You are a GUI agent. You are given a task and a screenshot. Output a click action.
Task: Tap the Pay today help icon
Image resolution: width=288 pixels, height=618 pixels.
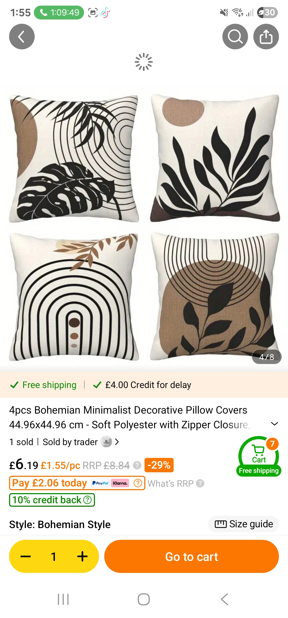pyautogui.click(x=138, y=483)
